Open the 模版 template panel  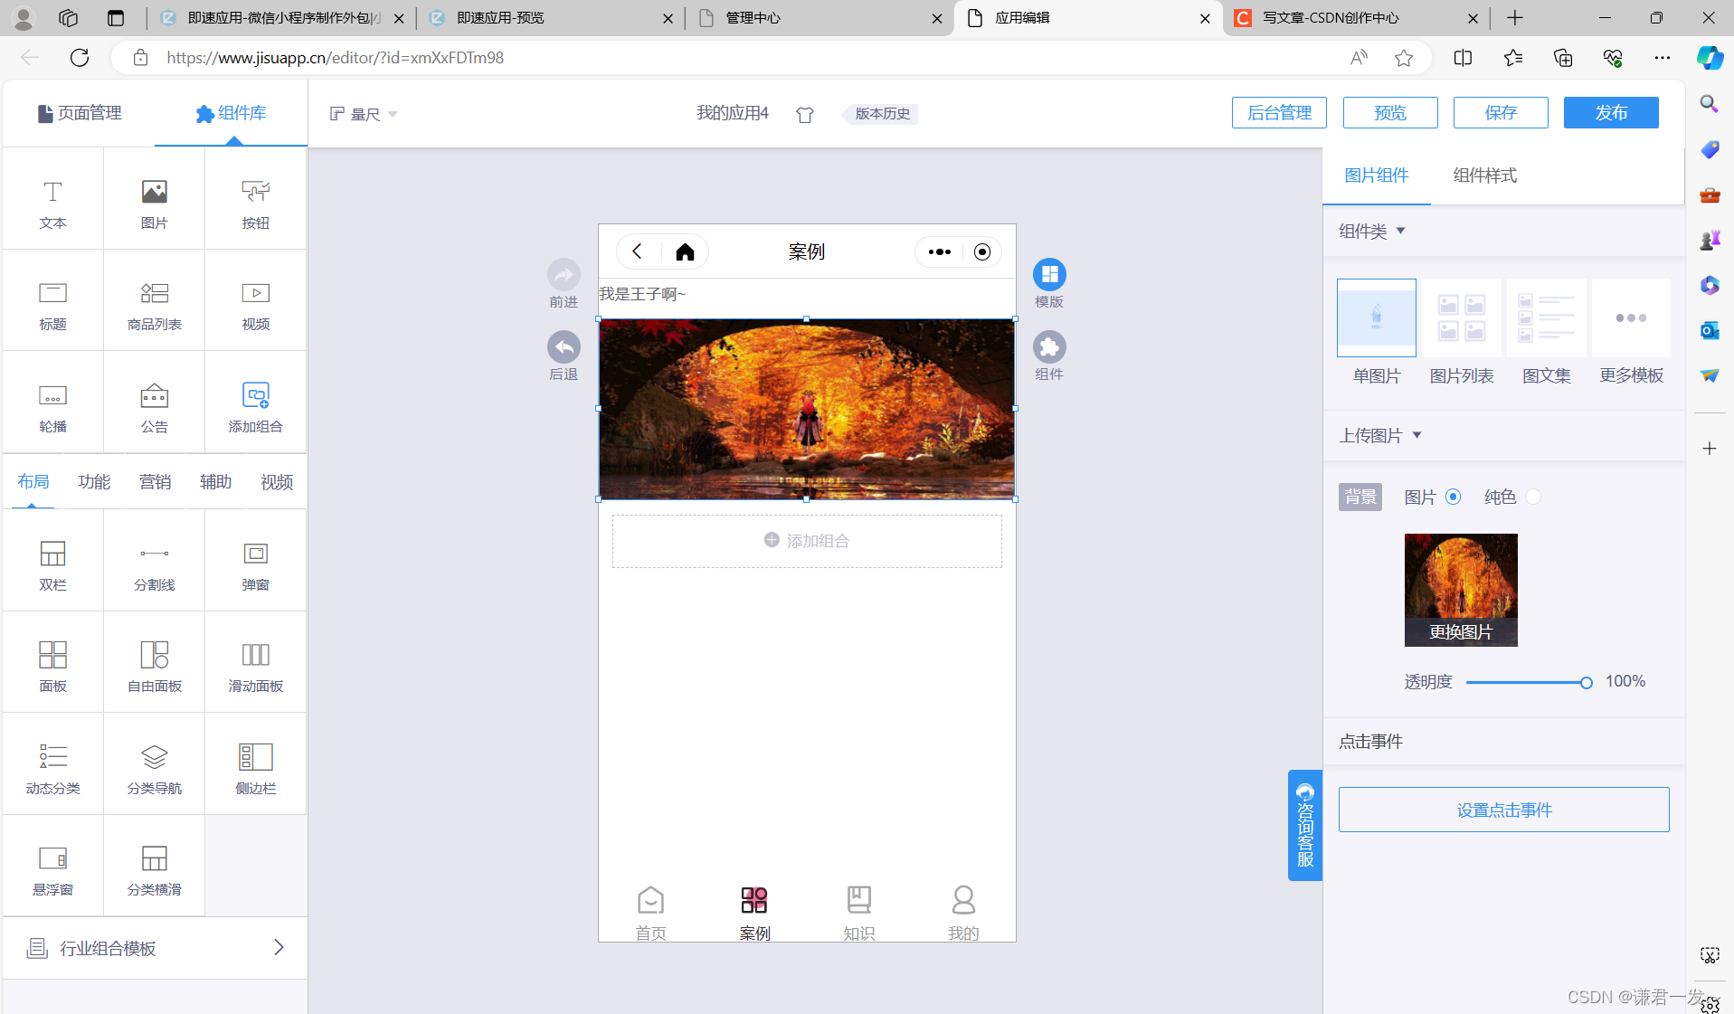pos(1049,274)
